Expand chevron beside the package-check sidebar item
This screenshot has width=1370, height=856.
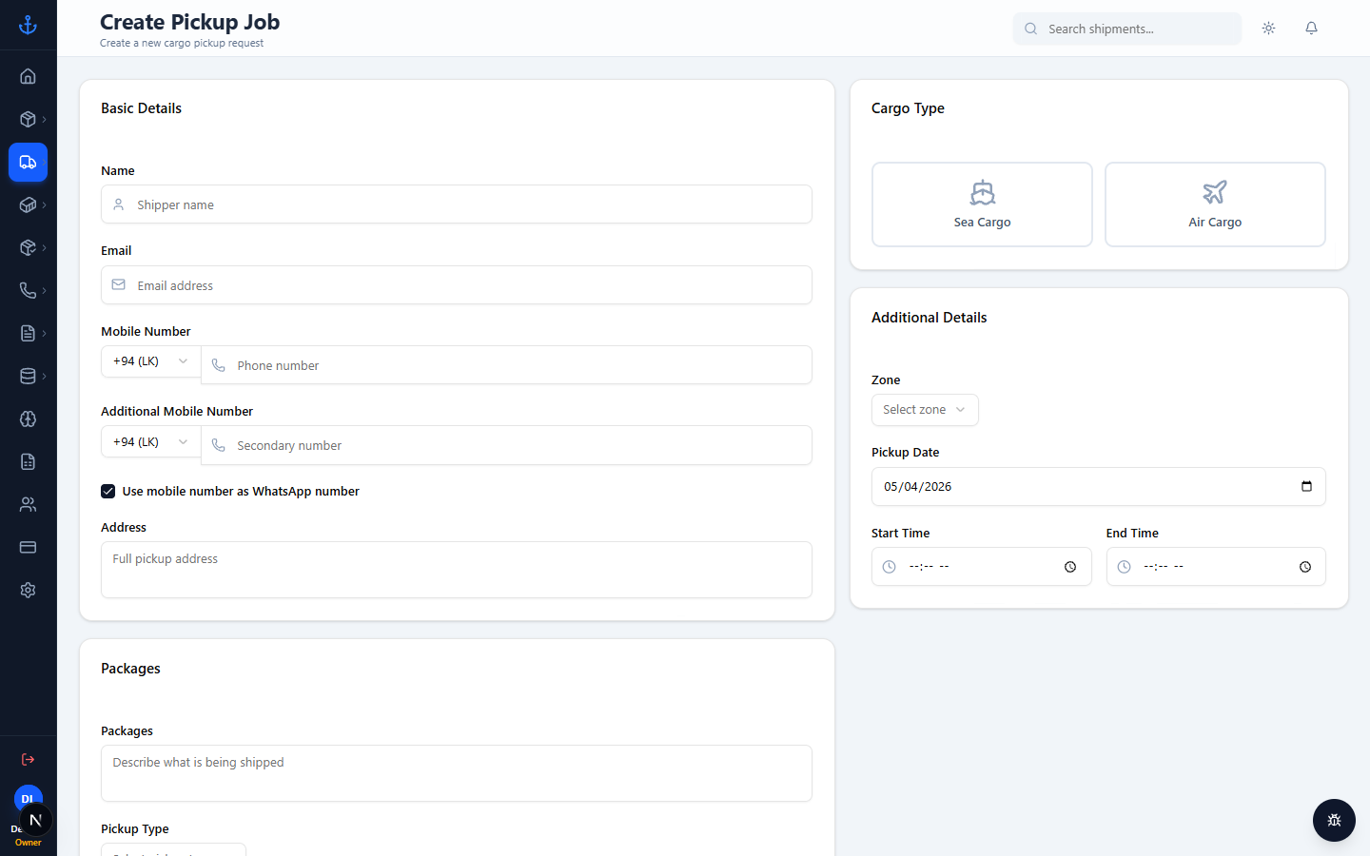[44, 247]
